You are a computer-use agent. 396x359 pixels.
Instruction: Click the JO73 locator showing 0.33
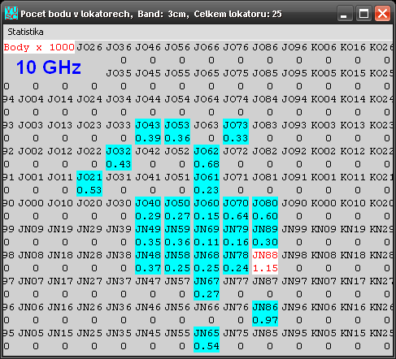pyautogui.click(x=236, y=132)
